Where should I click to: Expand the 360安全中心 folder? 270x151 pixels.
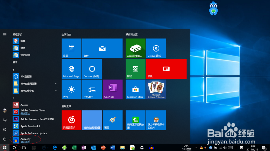click(x=35, y=91)
